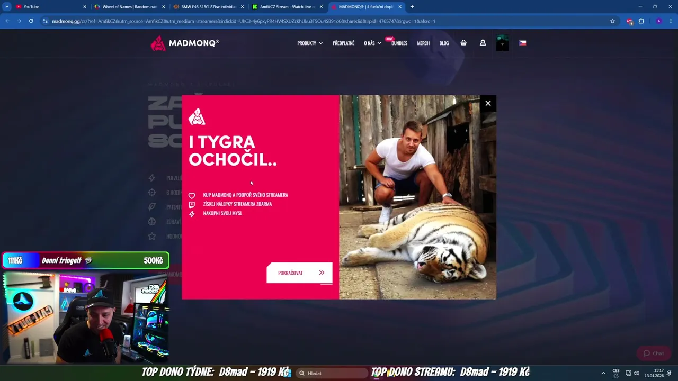Click 'KUP MADMONQ A PODPOŘ SVÉHO STREAMERA' text

point(245,195)
